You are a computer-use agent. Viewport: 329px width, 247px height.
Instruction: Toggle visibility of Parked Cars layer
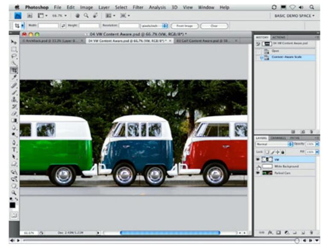(258, 173)
